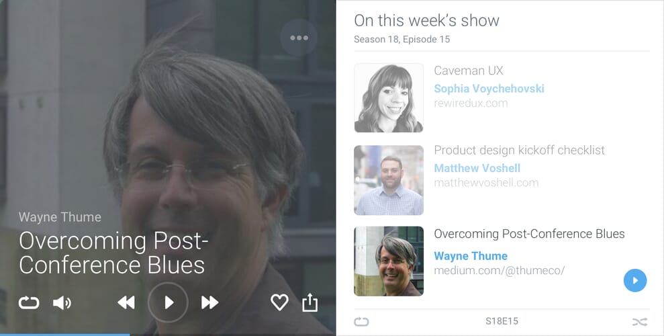Click Sophia Voychehovski's portrait thumbnail
This screenshot has width=664, height=336.
pos(389,98)
